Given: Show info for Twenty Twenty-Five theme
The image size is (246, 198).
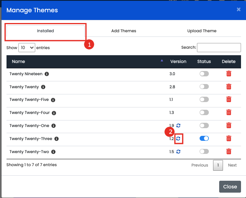Looking at the screenshot, I should (53, 100).
